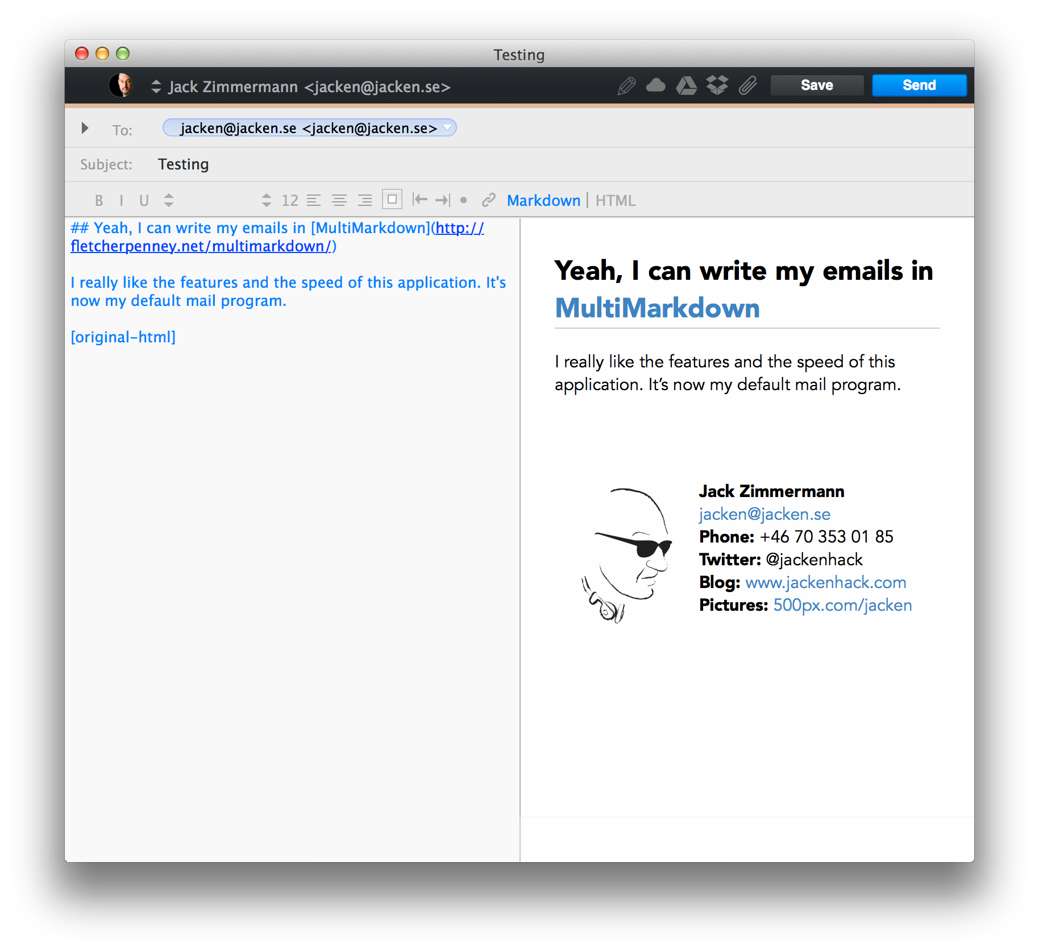1039x952 pixels.
Task: Insert hyperlink chain icon
Action: tap(488, 200)
